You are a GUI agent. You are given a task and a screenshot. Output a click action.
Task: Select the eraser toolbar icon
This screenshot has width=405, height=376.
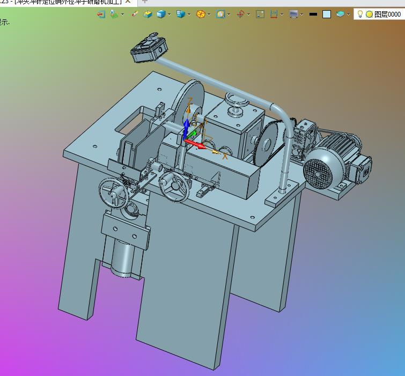[135, 14]
